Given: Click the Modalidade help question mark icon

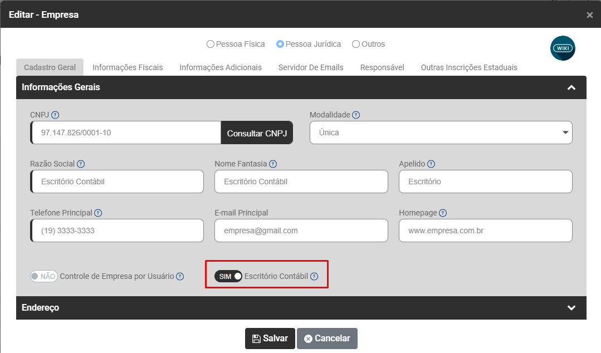Looking at the screenshot, I should pos(356,115).
